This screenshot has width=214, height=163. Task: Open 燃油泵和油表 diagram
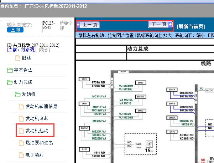pyautogui.click(x=39, y=143)
